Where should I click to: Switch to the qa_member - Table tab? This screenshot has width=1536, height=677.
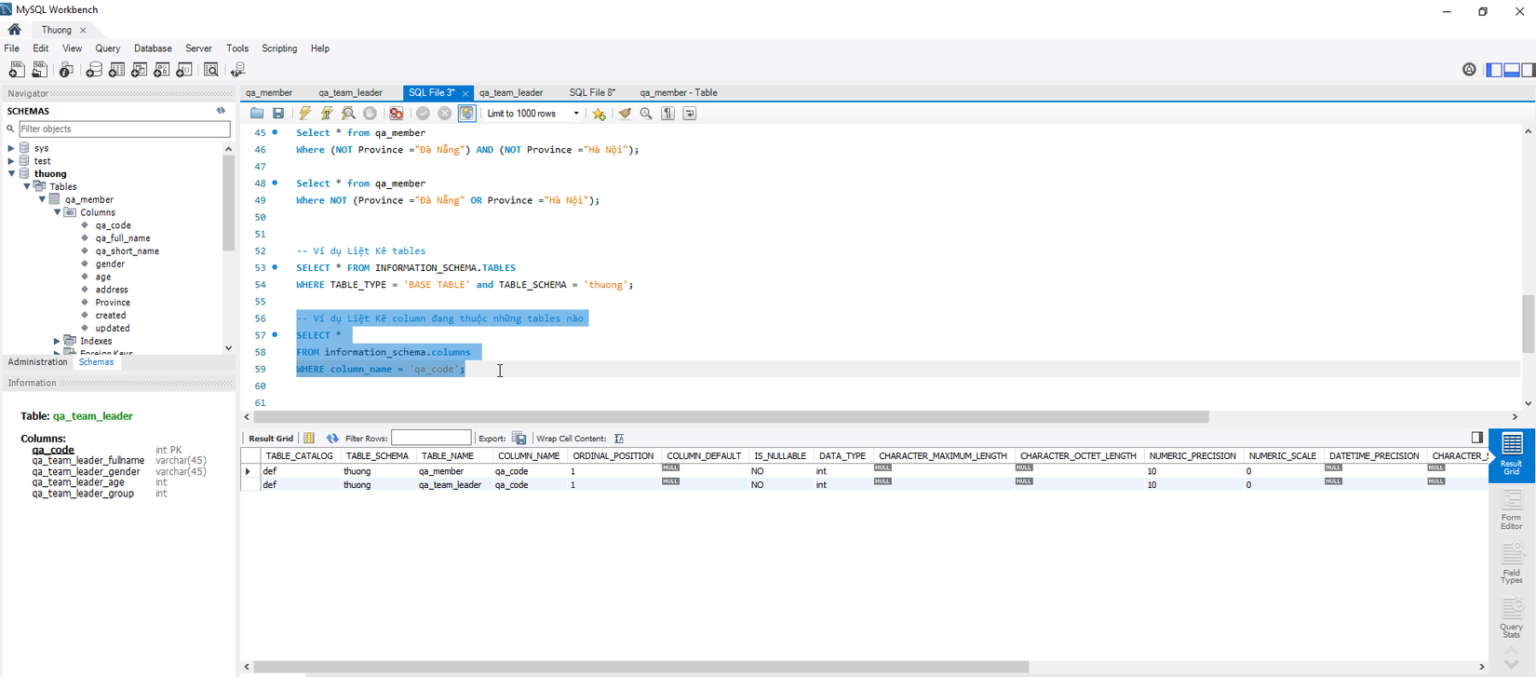[679, 93]
